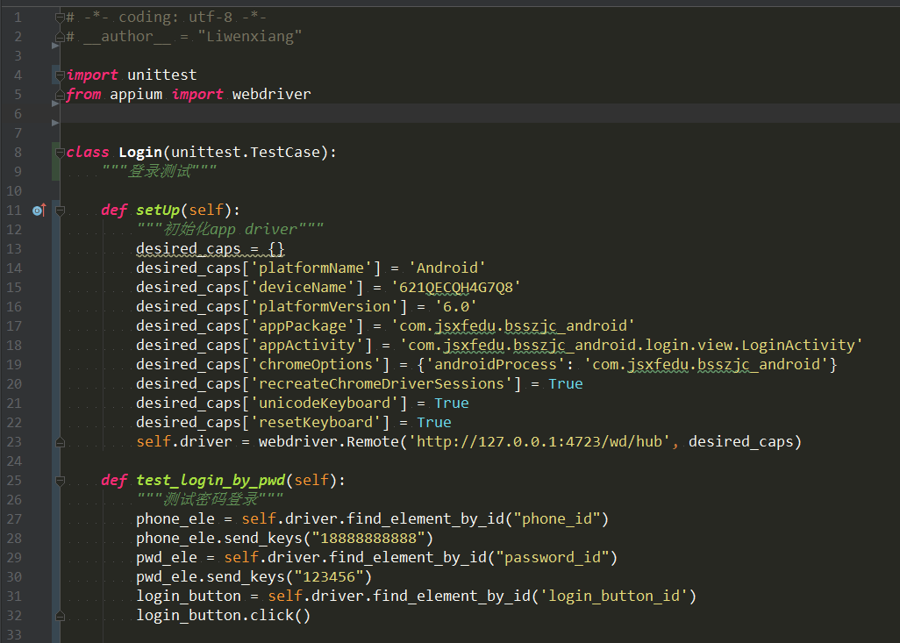
Task: Click the 'login_button_id' string
Action: [x=613, y=597]
